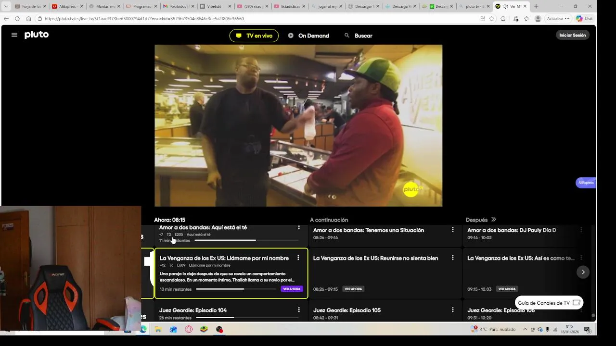Click VER AHORA for Reunirse no sienta bien
The image size is (616, 346).
pos(353,289)
